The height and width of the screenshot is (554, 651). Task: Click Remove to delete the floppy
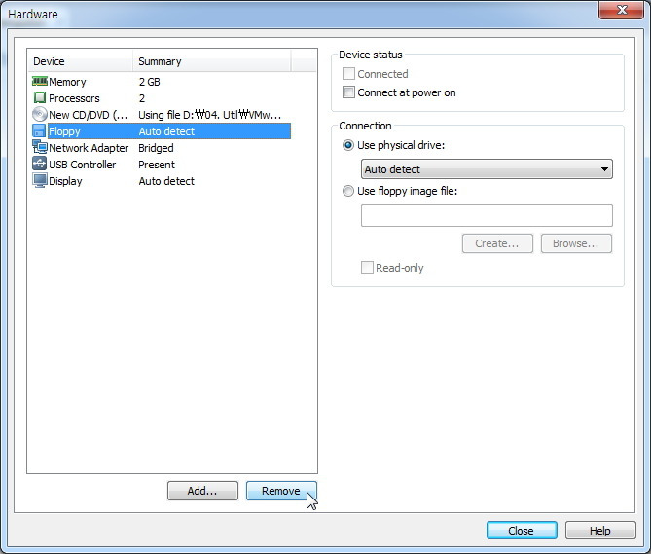coord(281,491)
